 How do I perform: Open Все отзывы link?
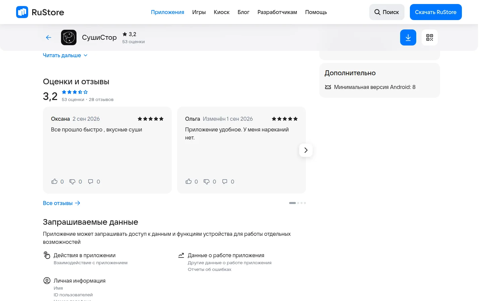pos(62,203)
